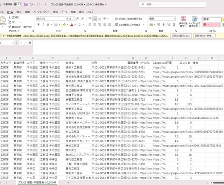The image size is (224, 185).
Task: Open the Copy button dropdown arrow
Action: coord(20,22)
